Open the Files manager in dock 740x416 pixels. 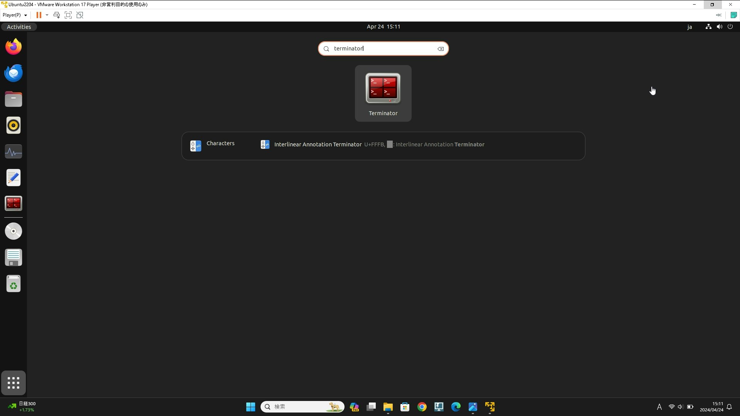pyautogui.click(x=13, y=99)
